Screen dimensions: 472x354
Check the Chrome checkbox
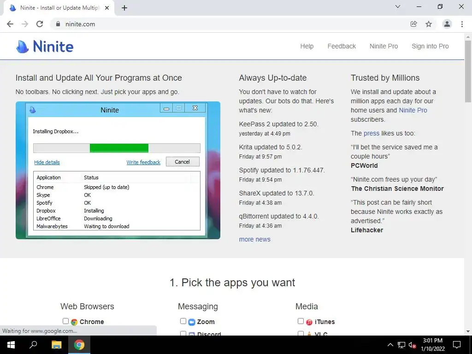(65, 321)
